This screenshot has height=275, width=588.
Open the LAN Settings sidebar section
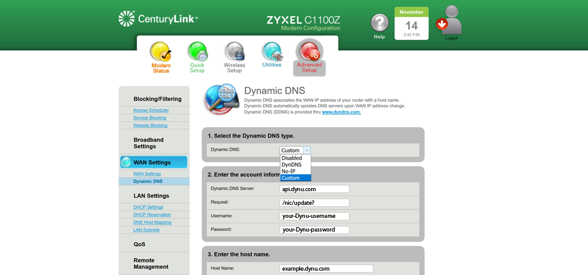pos(151,196)
